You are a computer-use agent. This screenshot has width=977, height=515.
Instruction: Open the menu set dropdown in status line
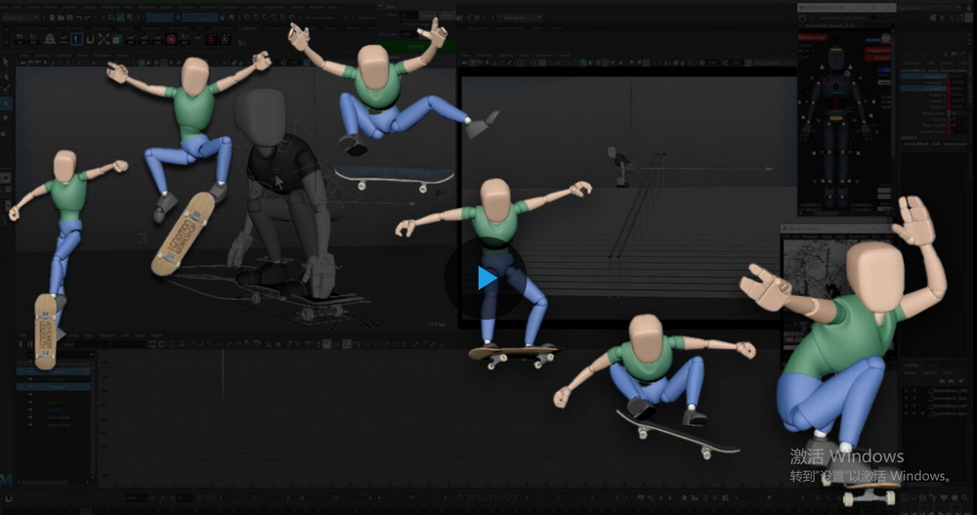click(21, 19)
